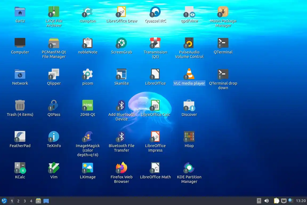Open the LXQt File Archiver icon
Image resolution: width=307 pixels, height=205 pixels.
(x=54, y=12)
